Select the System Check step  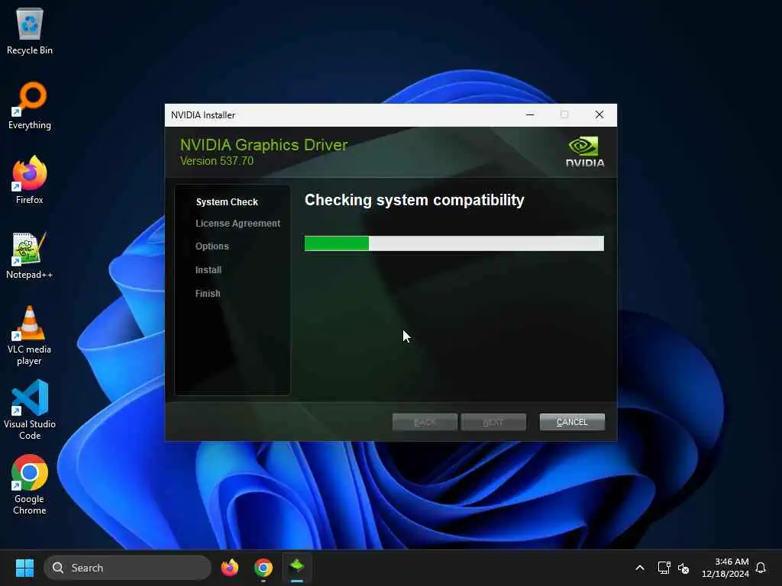(x=227, y=201)
